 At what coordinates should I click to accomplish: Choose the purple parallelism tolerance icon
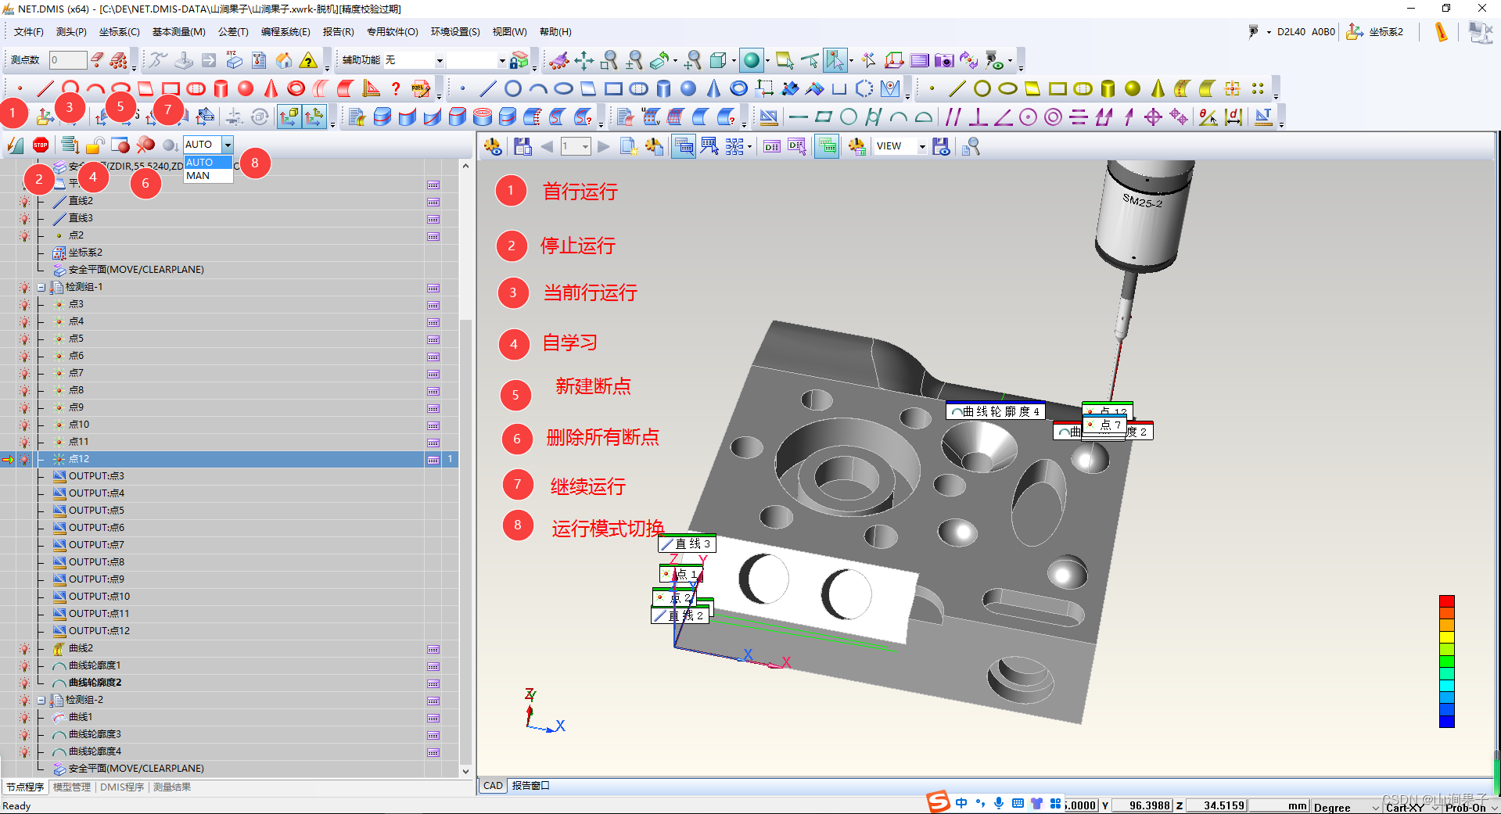point(953,117)
